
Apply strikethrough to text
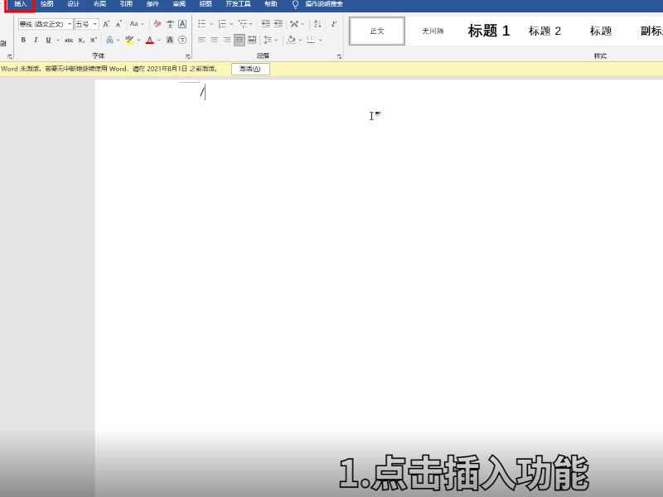tap(67, 39)
